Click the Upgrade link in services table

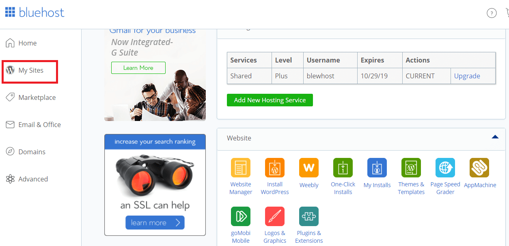(467, 76)
